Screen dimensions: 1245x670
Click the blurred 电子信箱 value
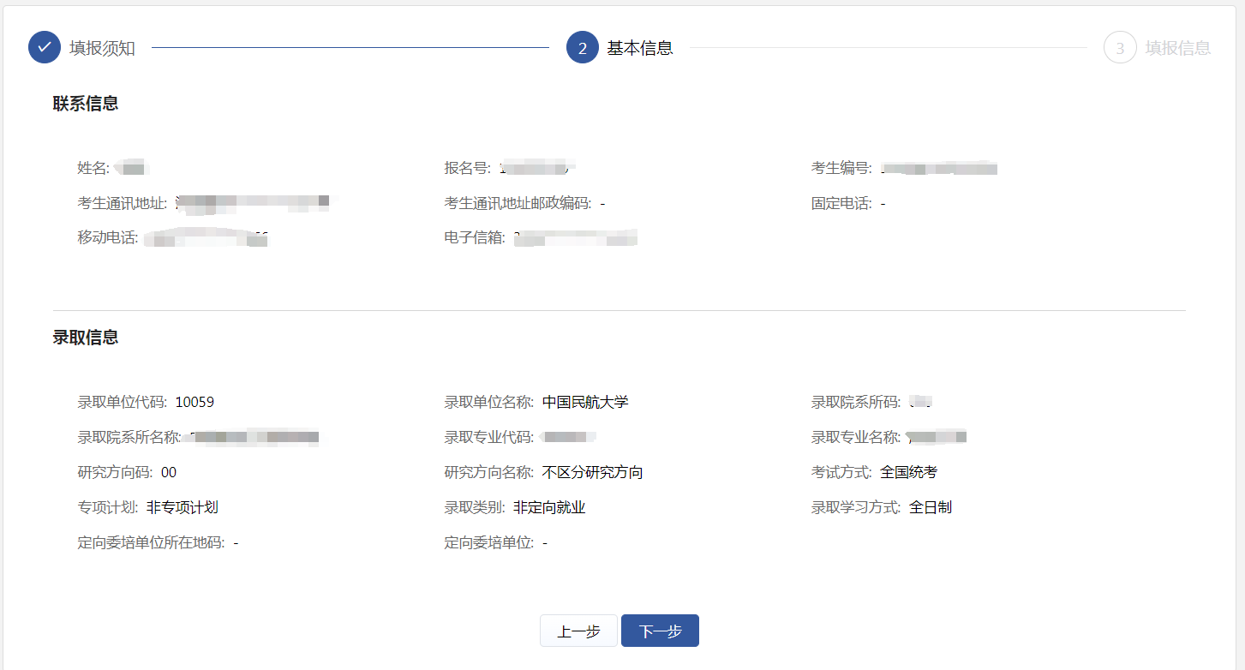[575, 238]
